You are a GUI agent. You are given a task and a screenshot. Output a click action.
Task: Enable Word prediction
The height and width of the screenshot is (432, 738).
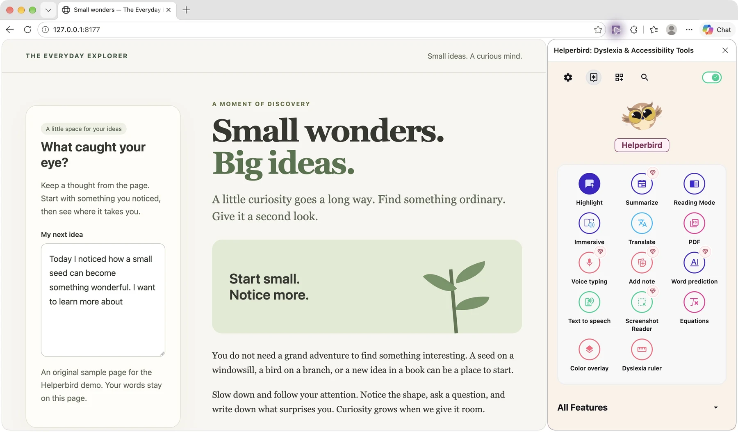click(x=694, y=263)
